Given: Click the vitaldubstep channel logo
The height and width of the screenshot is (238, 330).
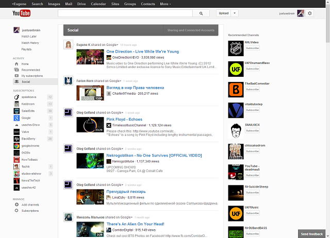Looking at the screenshot, I should click(x=236, y=110).
